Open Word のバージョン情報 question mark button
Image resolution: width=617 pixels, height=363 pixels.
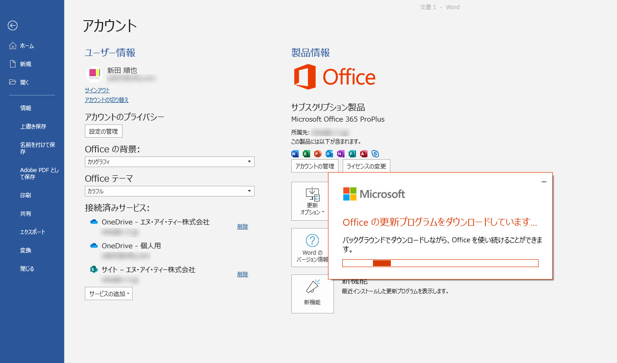(x=312, y=247)
